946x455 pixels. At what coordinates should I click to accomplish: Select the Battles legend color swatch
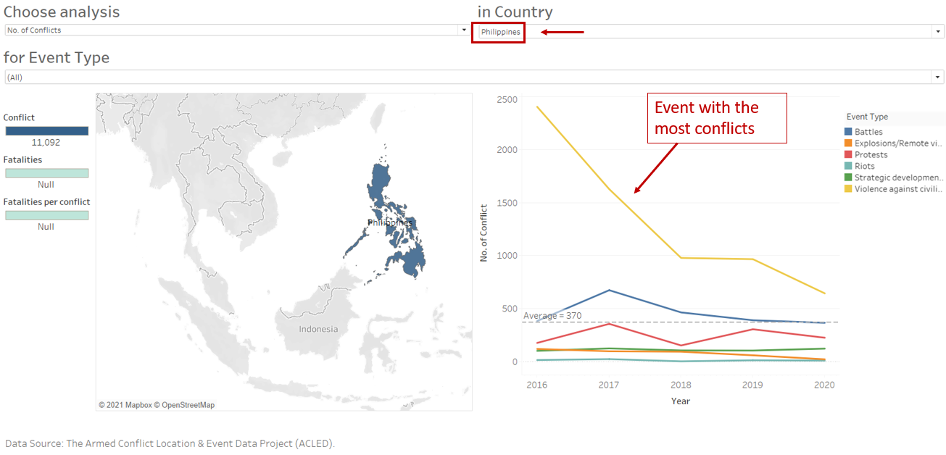pos(848,132)
